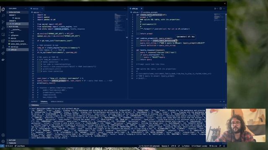
Task: Click the cursor position Ln Col indicator
Action: pos(149,146)
